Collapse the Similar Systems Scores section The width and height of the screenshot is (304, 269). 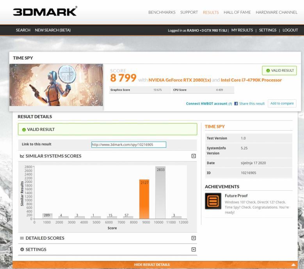[x=194, y=156]
